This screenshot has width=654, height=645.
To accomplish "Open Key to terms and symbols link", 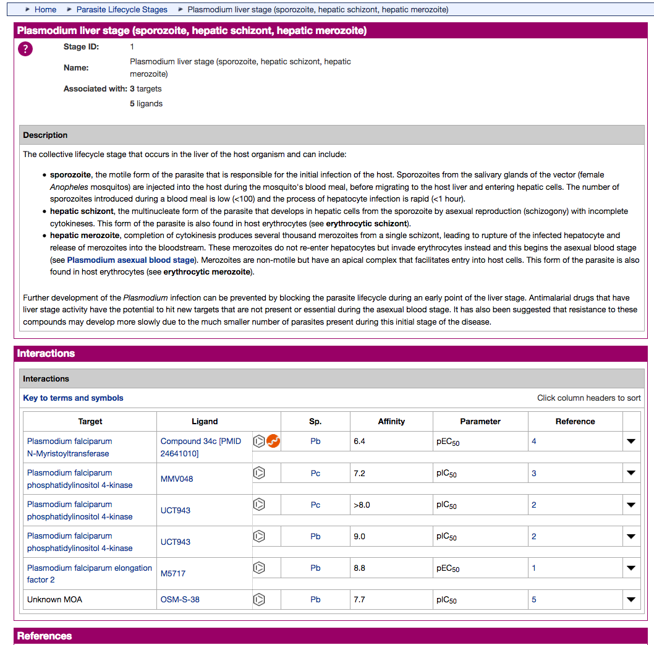I will click(73, 398).
